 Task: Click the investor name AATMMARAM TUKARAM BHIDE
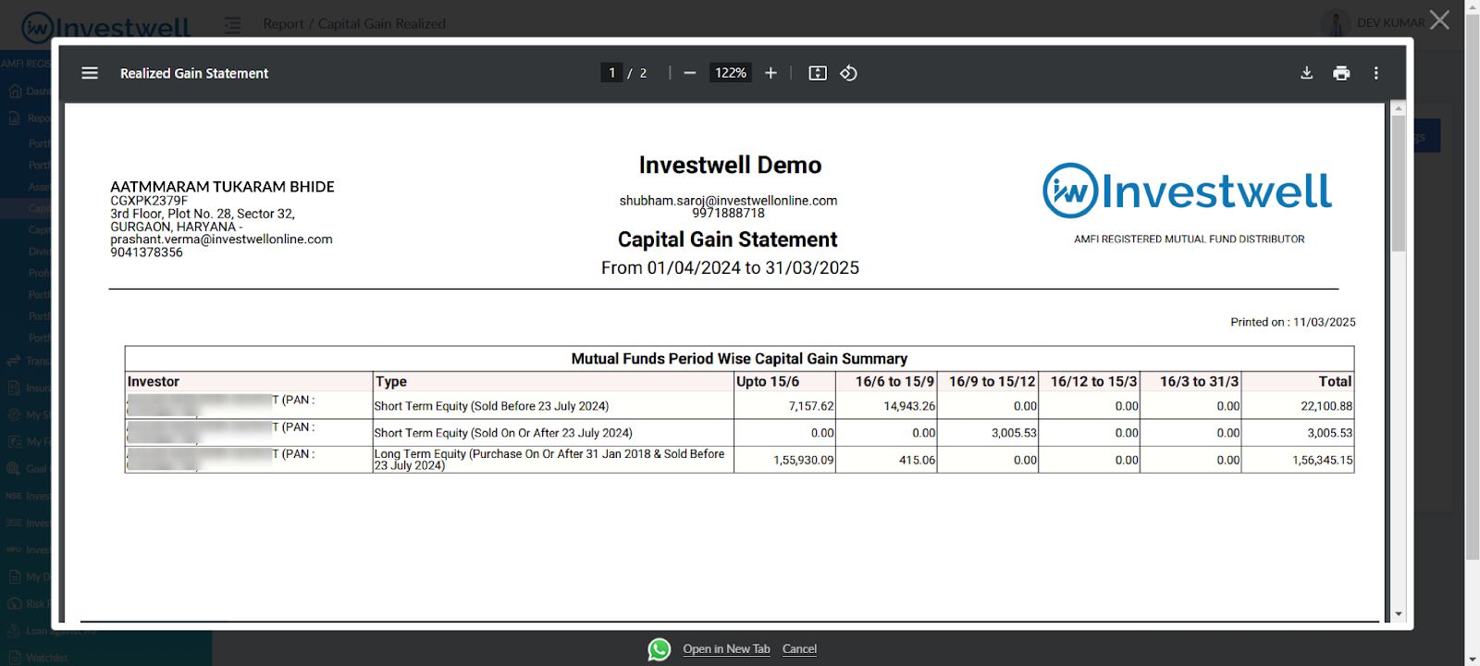[x=222, y=187]
